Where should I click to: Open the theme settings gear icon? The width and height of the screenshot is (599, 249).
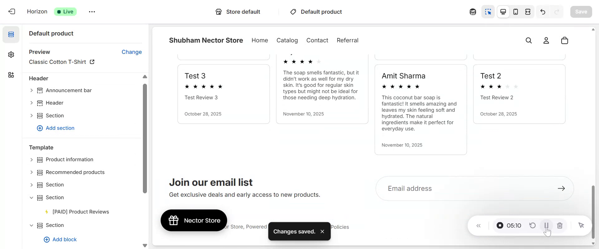[x=11, y=55]
